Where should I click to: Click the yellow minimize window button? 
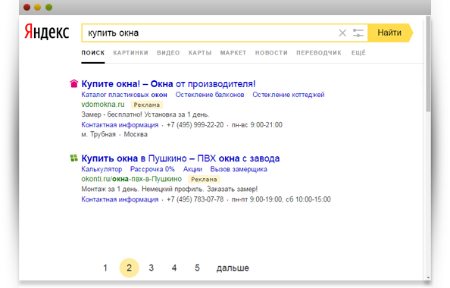[38, 7]
